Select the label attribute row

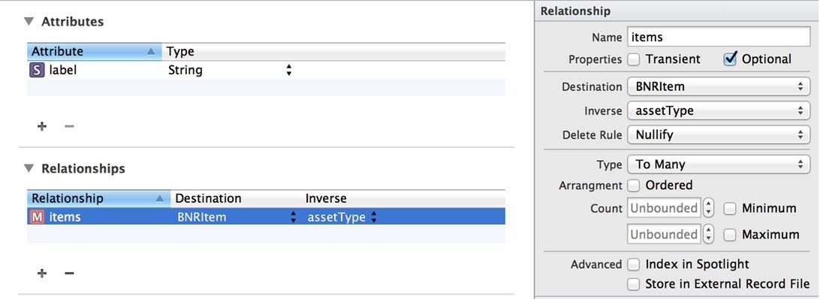click(x=266, y=70)
